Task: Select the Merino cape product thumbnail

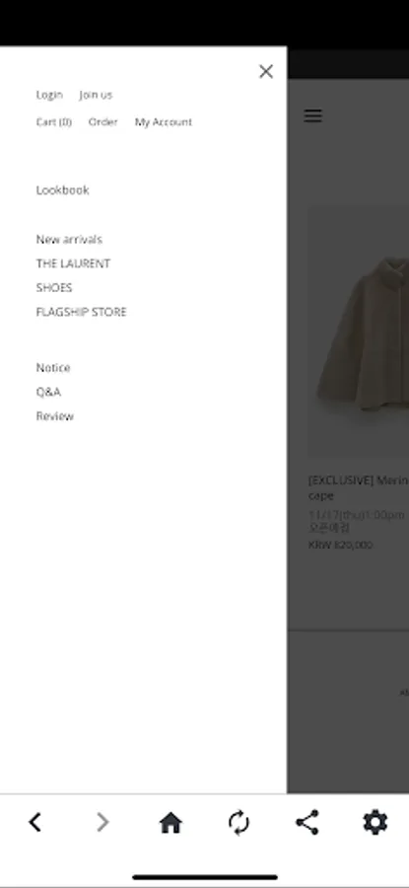Action: click(x=358, y=332)
